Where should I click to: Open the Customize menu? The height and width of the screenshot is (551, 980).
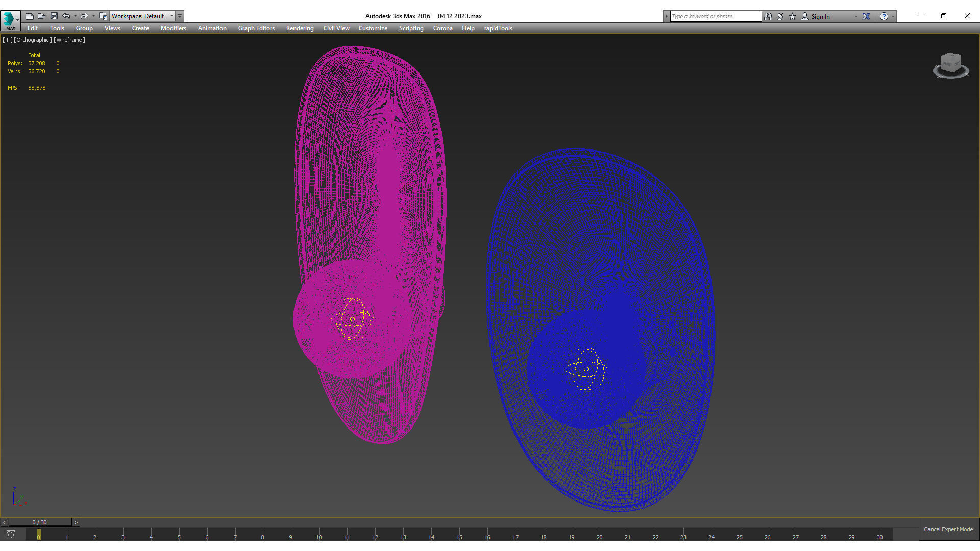coord(373,28)
